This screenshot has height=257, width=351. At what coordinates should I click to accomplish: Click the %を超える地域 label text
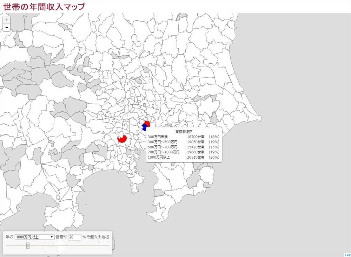95,237
